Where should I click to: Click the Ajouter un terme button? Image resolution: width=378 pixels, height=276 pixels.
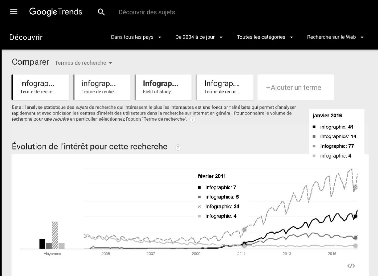(296, 87)
